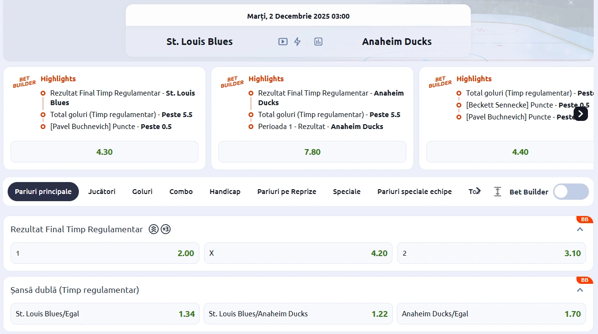Enable the Bet Builder toggle
This screenshot has width=598, height=334.
coord(571,192)
